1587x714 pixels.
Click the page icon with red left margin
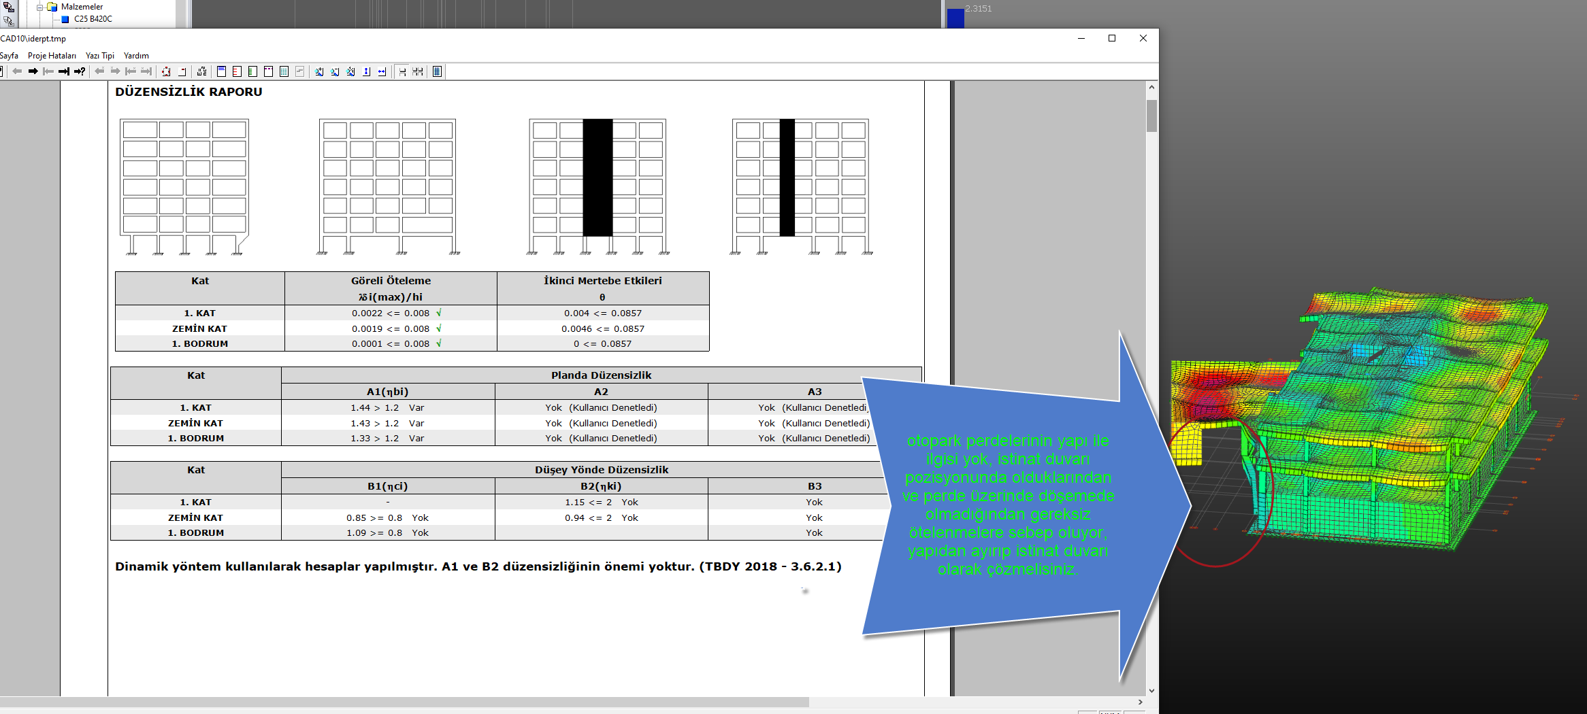237,71
